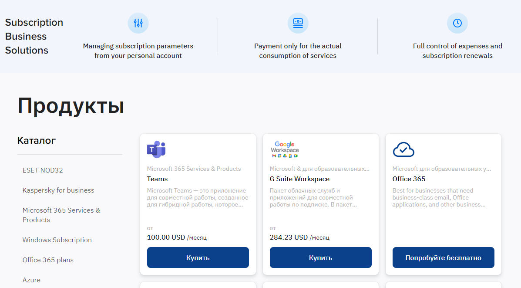This screenshot has height=288, width=521.
Task: Click 'Payment only for the actual consumption' text
Action: (x=298, y=51)
